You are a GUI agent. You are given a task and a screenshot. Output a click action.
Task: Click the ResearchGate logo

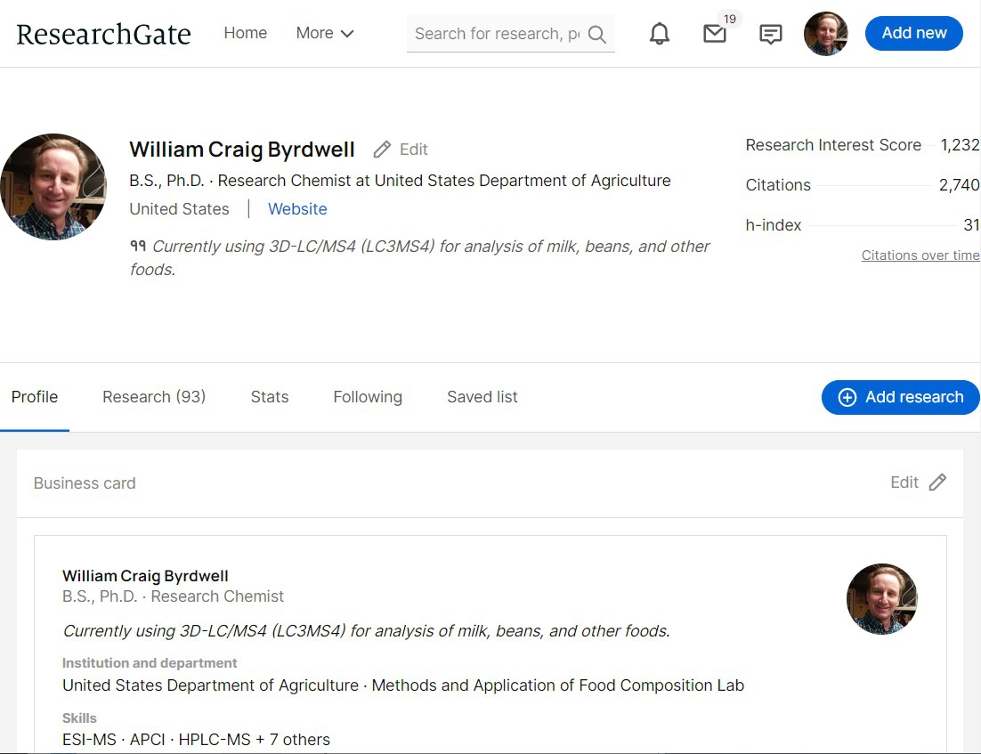[x=103, y=34]
